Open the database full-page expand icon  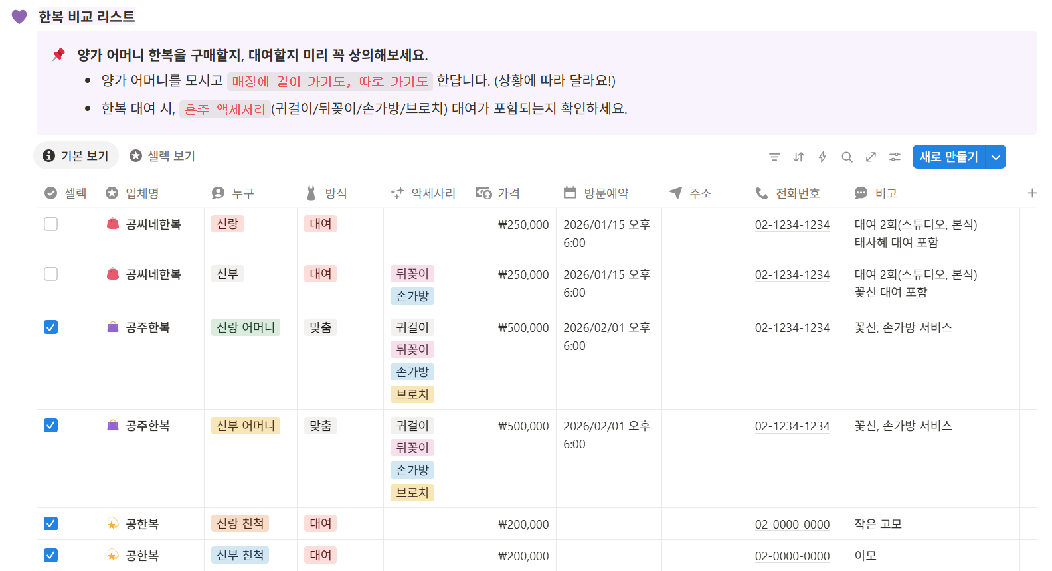[871, 157]
